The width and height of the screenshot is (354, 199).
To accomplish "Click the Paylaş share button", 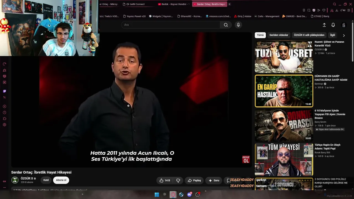I will 194,180.
